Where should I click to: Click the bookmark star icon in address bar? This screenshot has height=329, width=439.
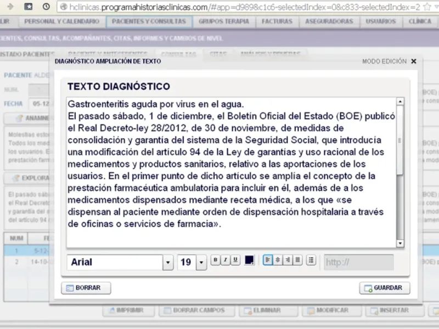point(427,7)
